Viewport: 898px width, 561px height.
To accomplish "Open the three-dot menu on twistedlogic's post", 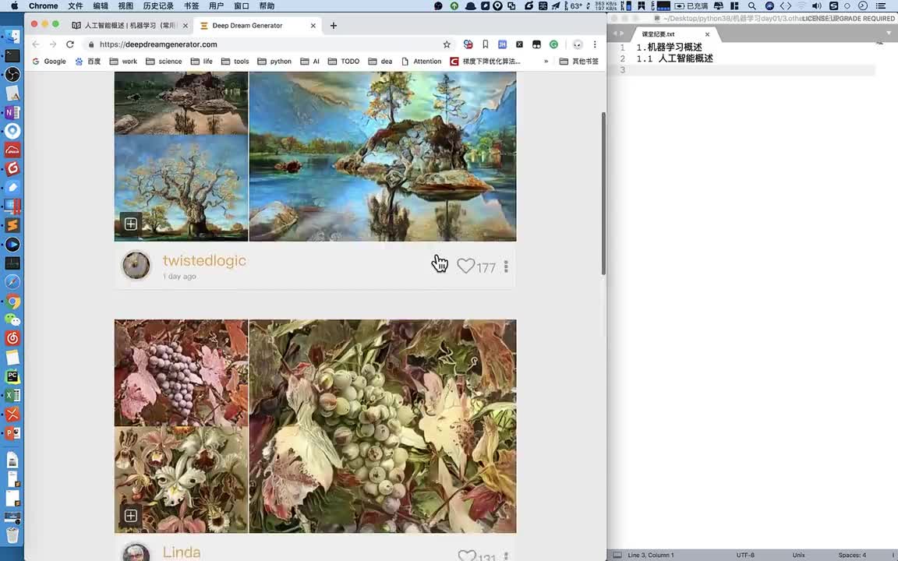I will [x=506, y=266].
